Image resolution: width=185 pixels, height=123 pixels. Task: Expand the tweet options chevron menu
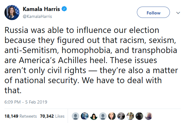[178, 13]
